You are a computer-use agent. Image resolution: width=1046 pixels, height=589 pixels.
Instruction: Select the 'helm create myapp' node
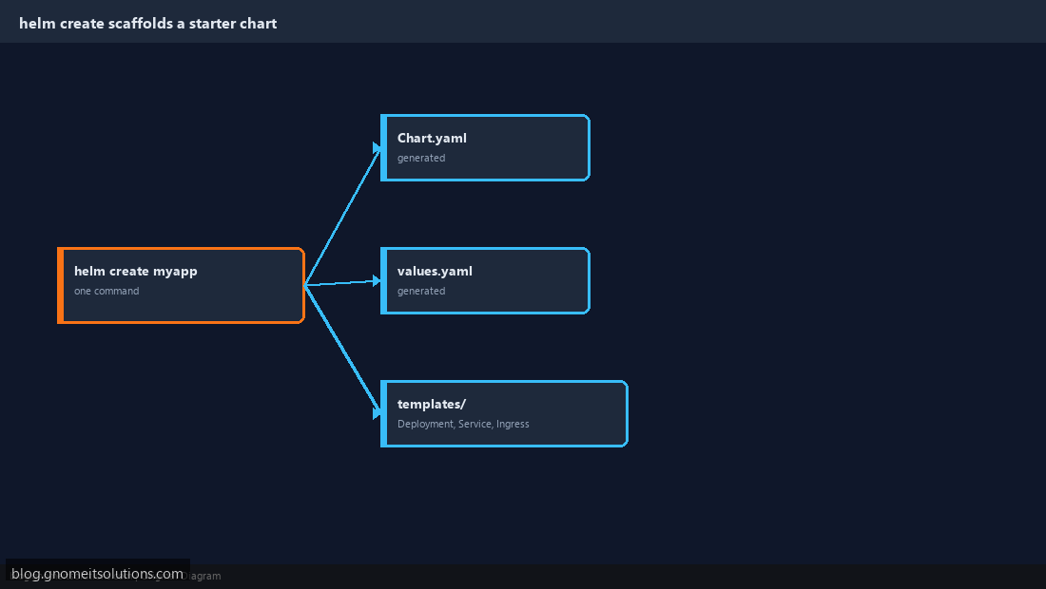[181, 285]
